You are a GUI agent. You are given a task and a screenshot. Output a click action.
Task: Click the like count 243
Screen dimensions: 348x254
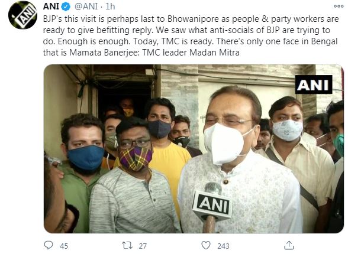pos(223,246)
